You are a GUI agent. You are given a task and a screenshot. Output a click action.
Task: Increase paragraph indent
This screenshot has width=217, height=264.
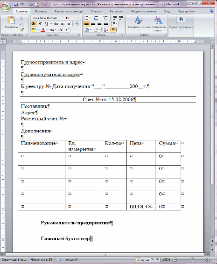(121, 18)
